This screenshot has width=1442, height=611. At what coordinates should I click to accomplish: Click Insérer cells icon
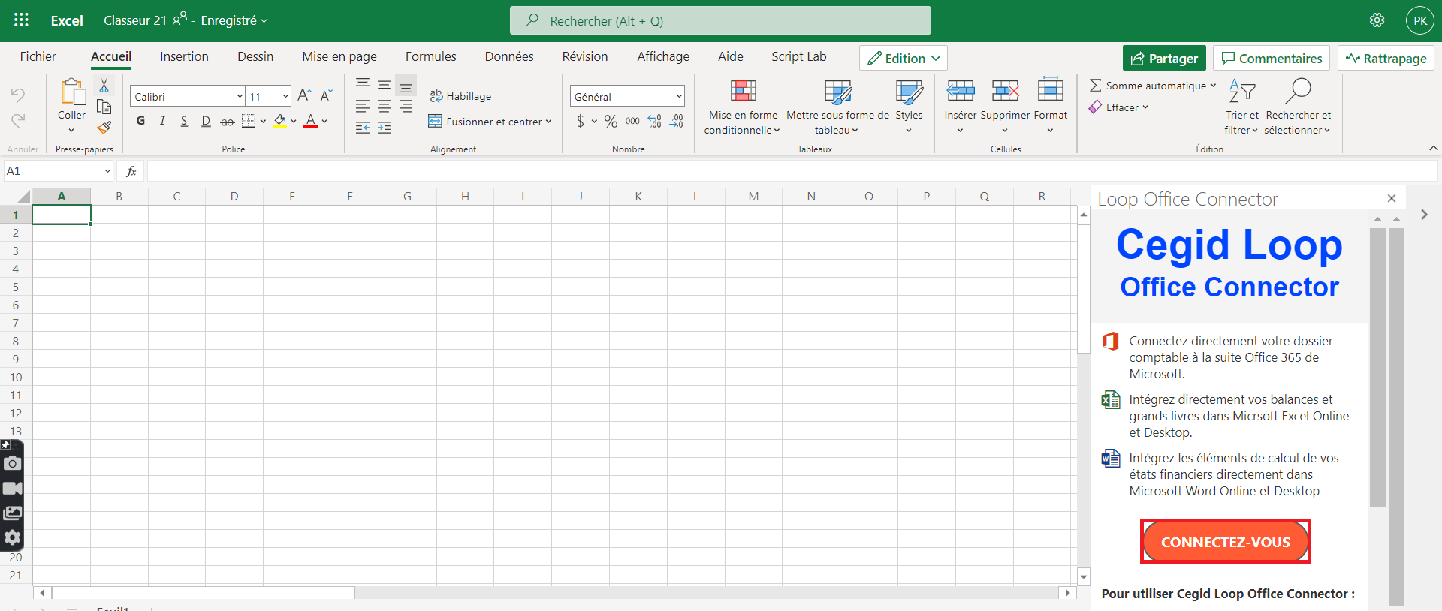[960, 91]
